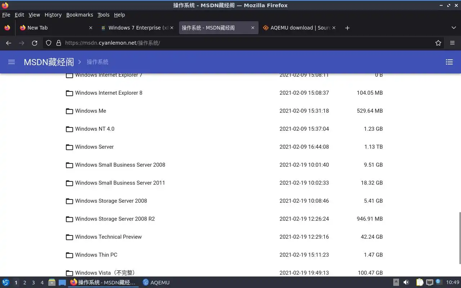Switch to the AQEMU window in taskbar

tap(156, 283)
